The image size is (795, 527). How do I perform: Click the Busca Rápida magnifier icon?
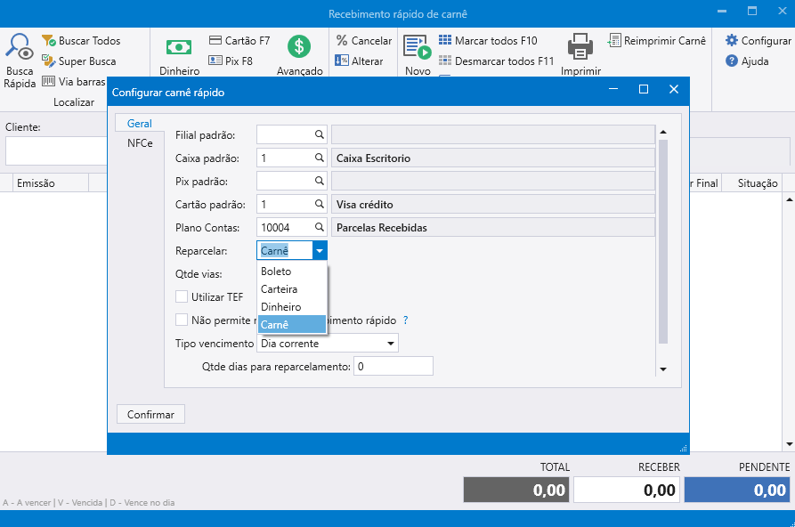[20, 47]
